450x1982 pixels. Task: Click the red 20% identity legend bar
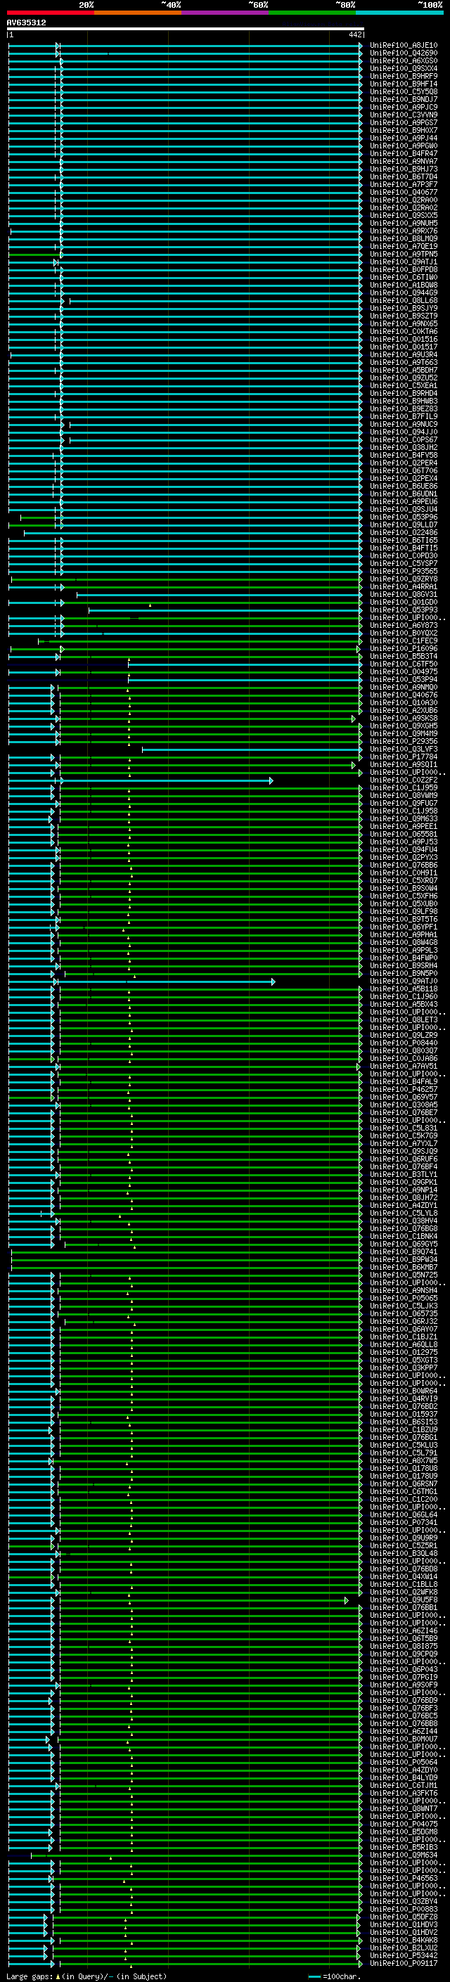coord(51,13)
